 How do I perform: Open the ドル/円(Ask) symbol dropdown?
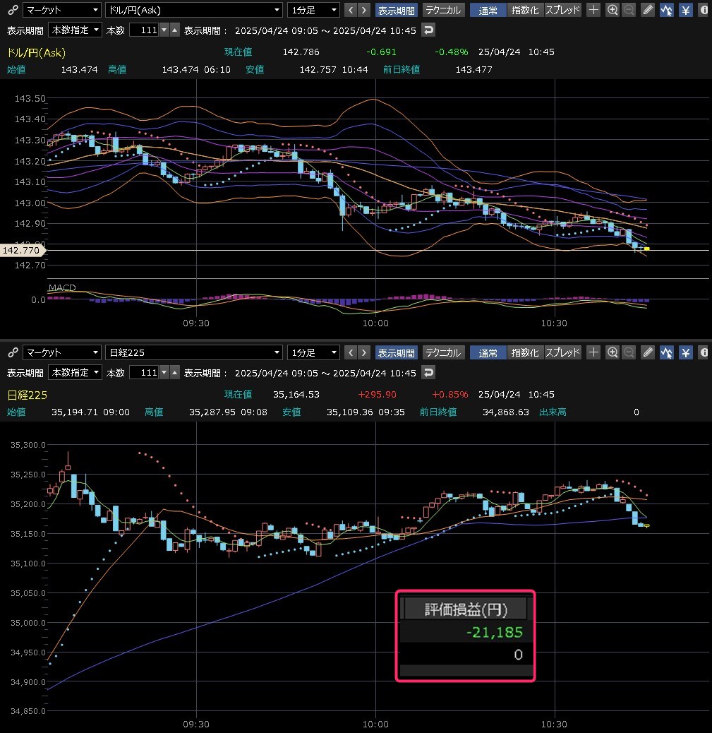click(x=194, y=10)
